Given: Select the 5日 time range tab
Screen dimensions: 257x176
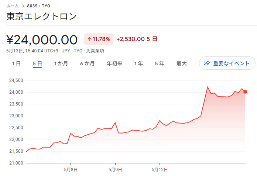Looking at the screenshot, I should click(38, 63).
